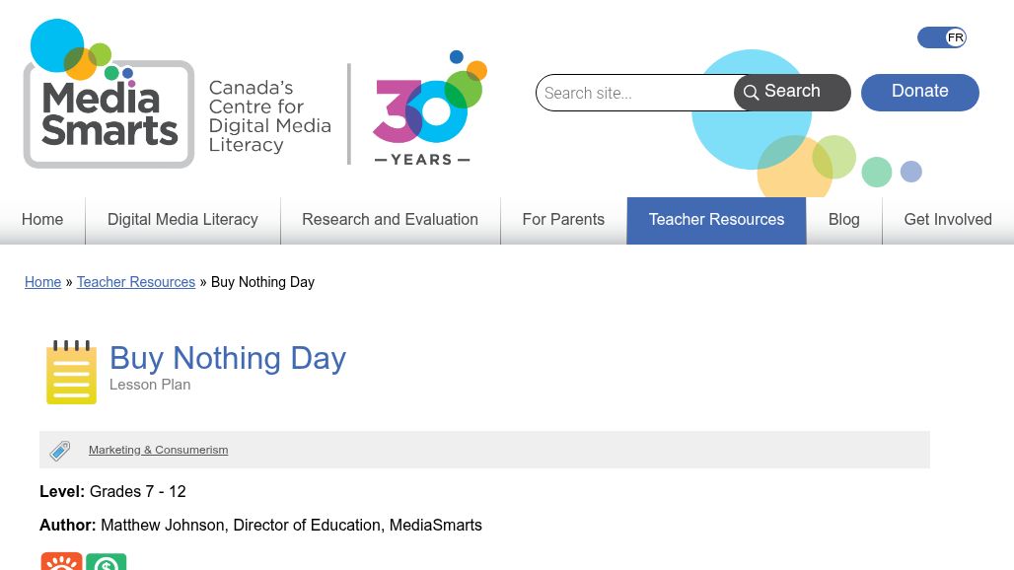Go to Home in main navigation

[x=42, y=220]
